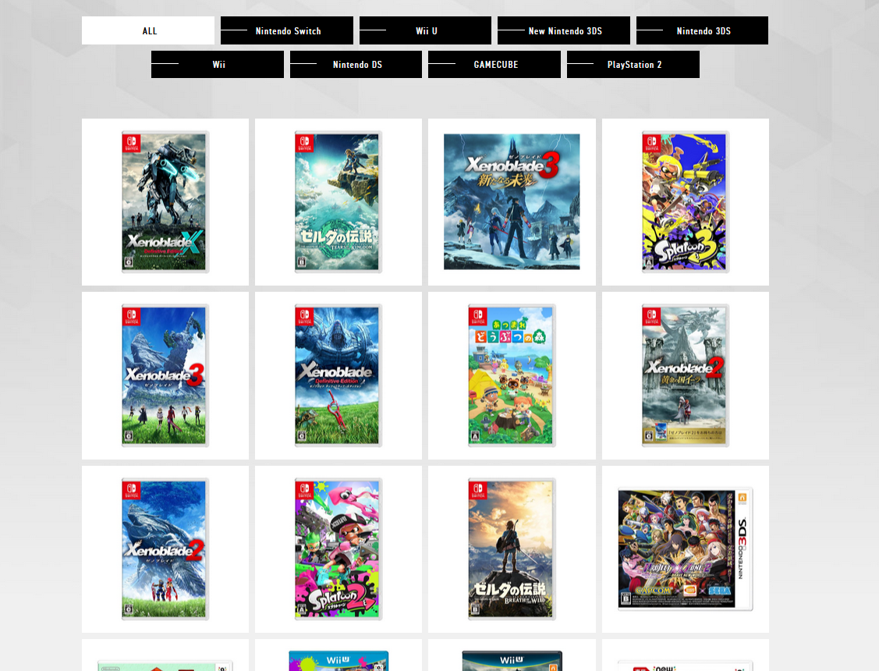Screen dimensions: 879x671
Task: Show Nintendo 3DS games
Action: 703,30
